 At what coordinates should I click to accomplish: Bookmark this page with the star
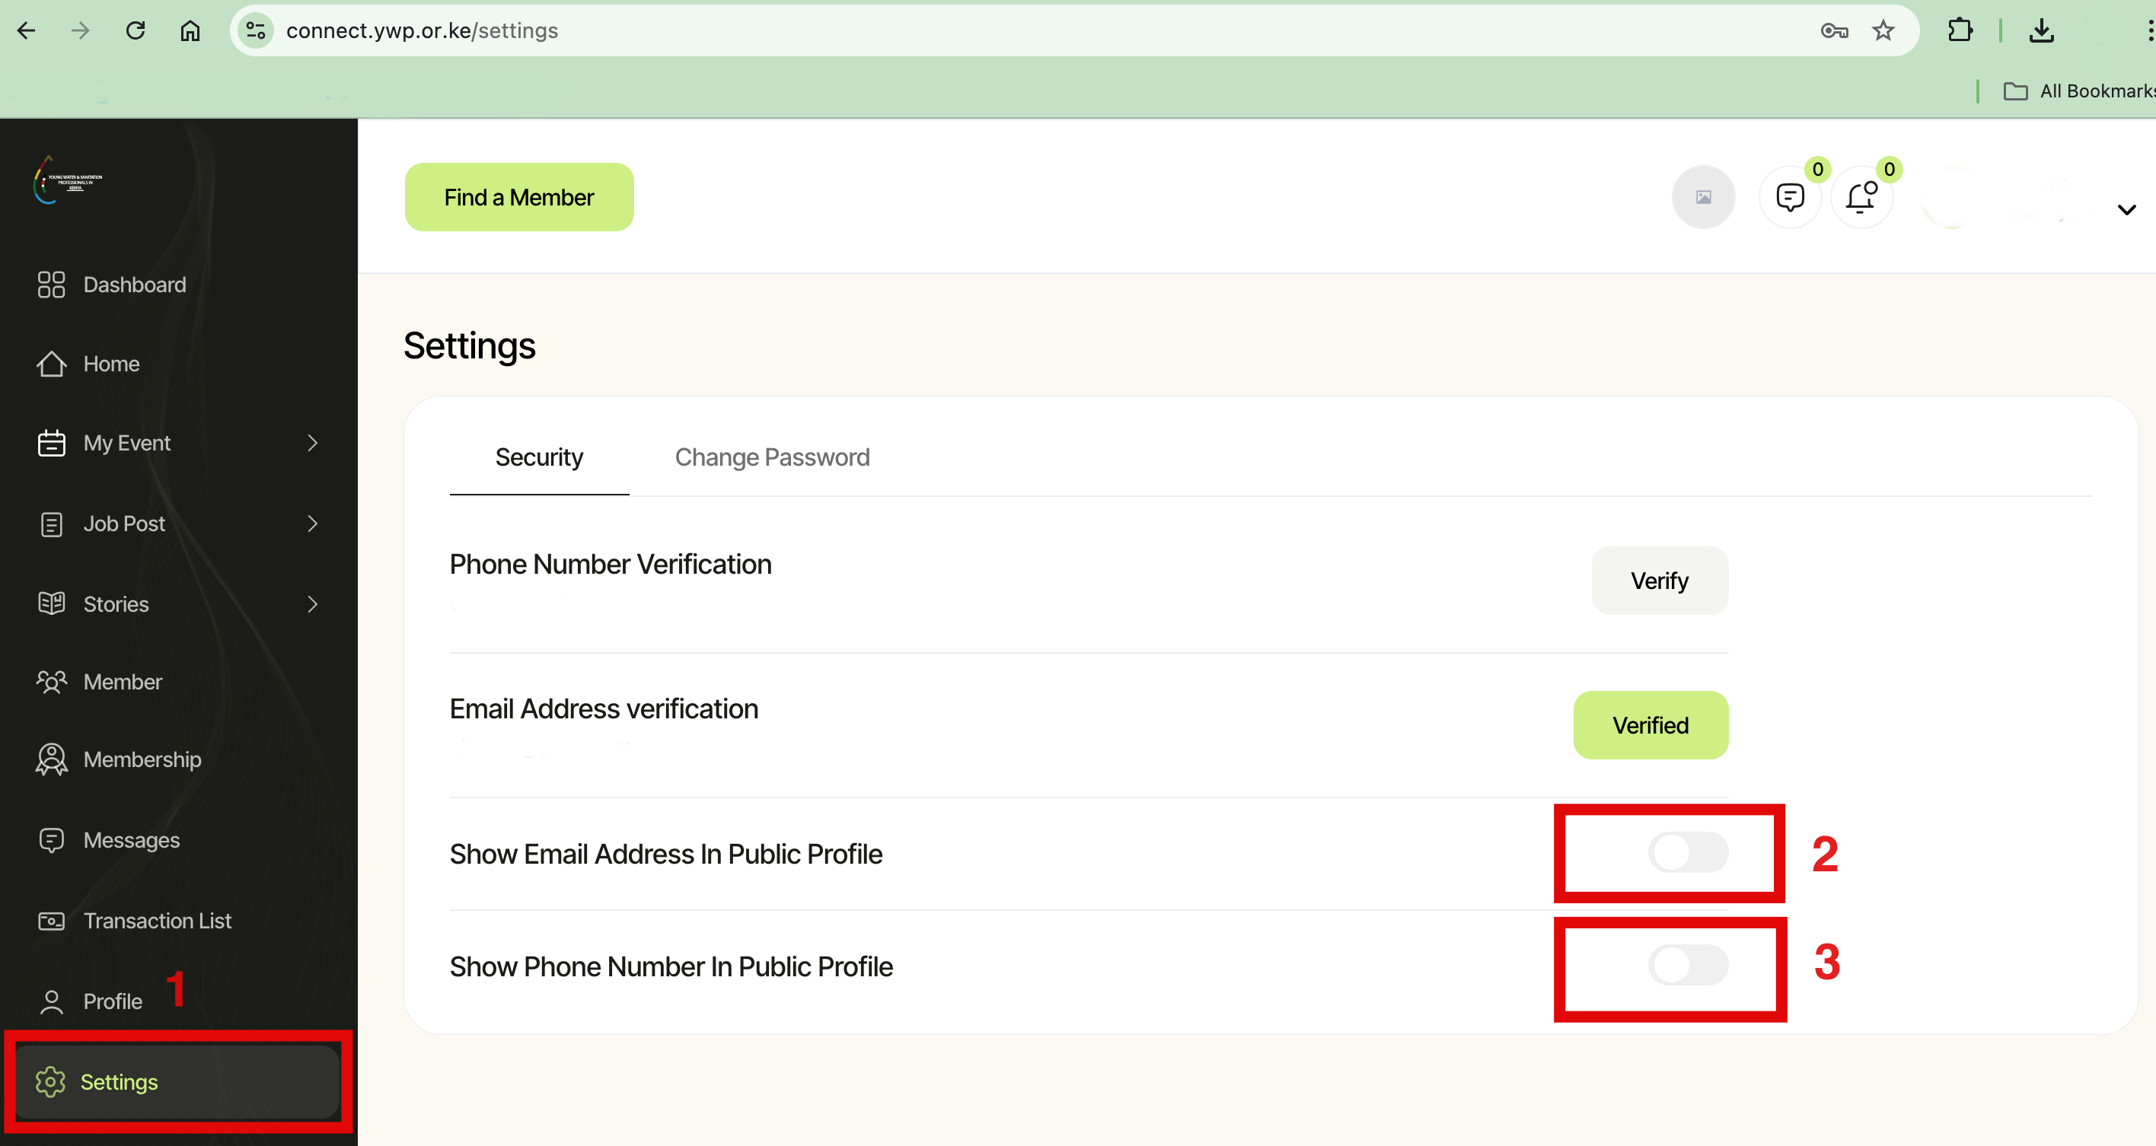coord(1883,31)
